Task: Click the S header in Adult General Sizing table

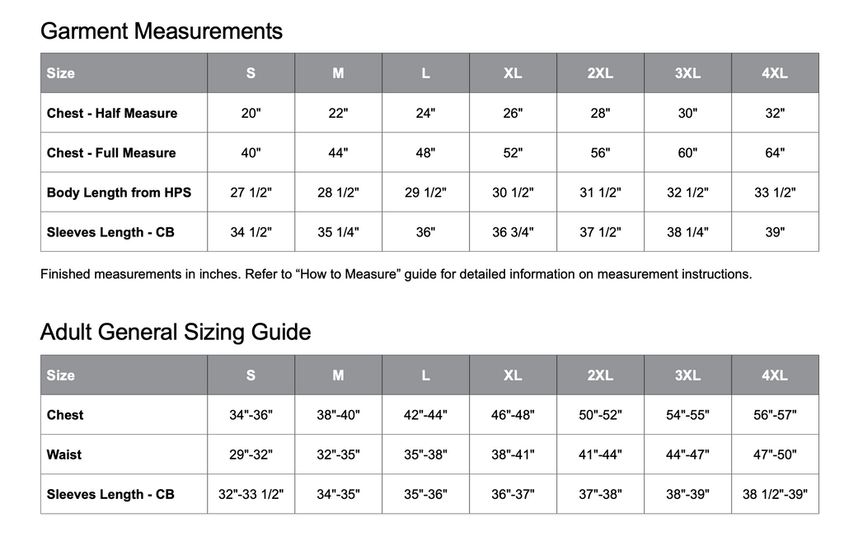Action: (x=251, y=375)
